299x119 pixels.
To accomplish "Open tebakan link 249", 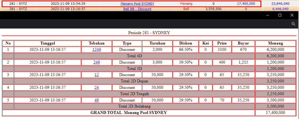I will point(97,62).
